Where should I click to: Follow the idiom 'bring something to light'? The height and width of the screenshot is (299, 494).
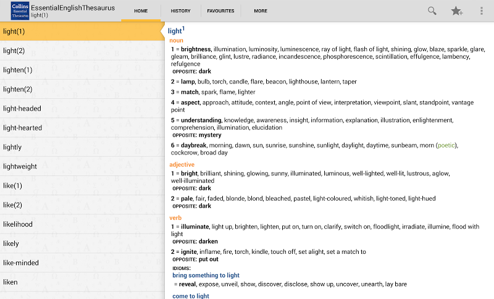206,276
